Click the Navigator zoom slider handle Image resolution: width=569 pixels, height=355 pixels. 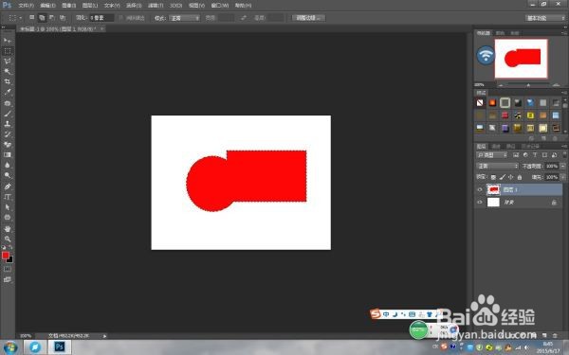pyautogui.click(x=528, y=85)
